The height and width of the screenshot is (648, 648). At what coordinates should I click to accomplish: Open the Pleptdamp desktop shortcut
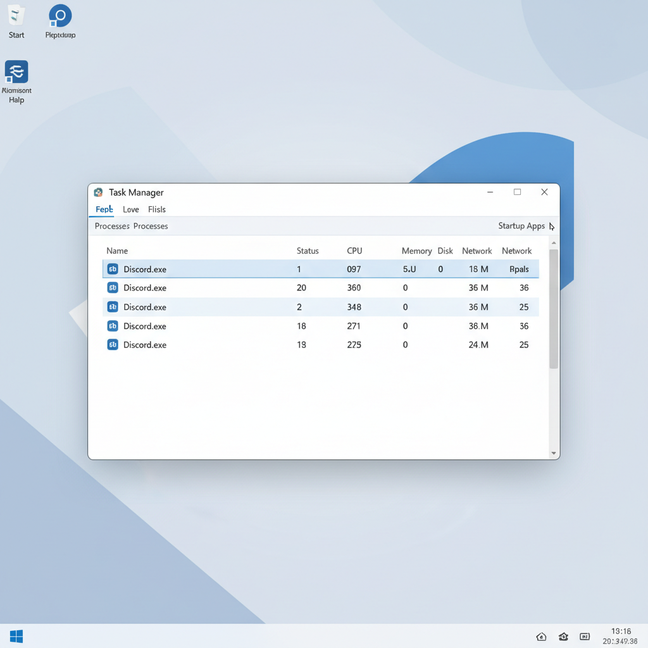tap(60, 22)
